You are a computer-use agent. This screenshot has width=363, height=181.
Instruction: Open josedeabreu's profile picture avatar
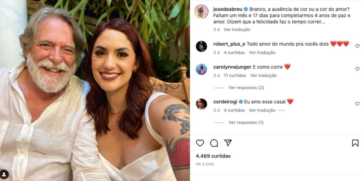201,11
